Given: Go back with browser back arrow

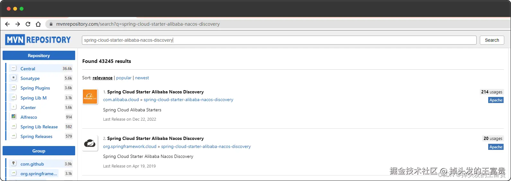Looking at the screenshot, I should click(7, 24).
